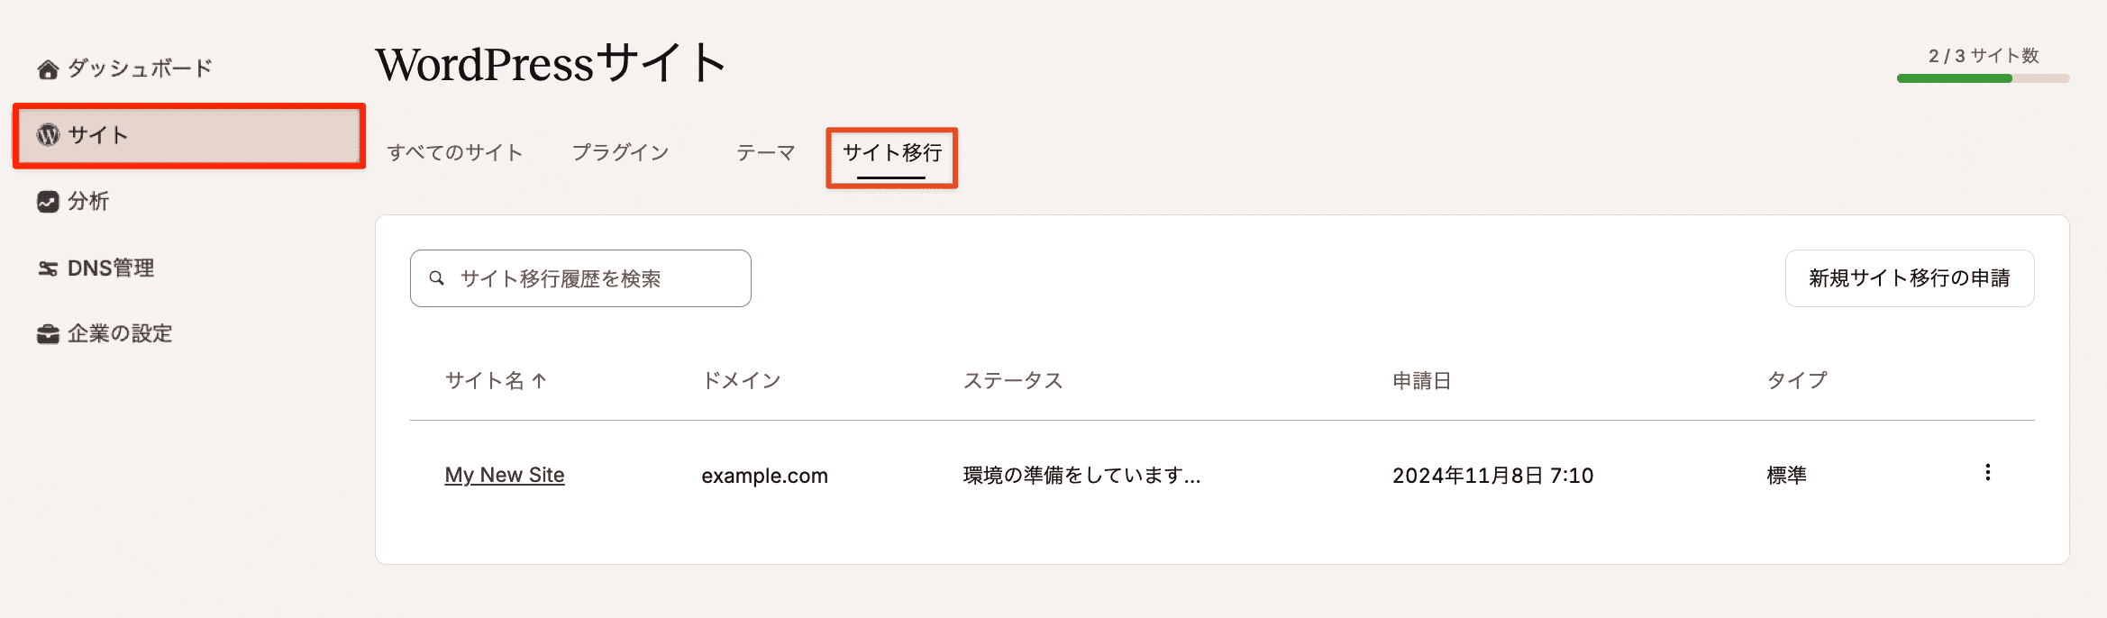Switch to the テーマ tab
Viewport: 2107px width, 618px height.
pos(765,151)
